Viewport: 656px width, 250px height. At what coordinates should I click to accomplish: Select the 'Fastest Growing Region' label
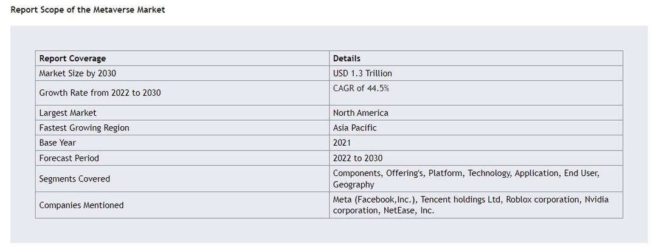click(84, 127)
